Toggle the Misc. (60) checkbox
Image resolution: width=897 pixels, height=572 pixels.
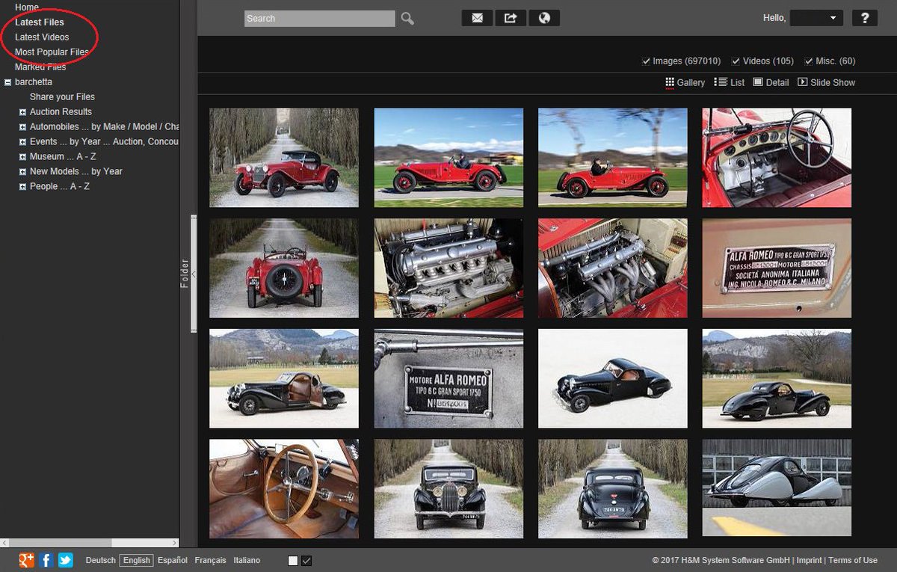point(809,61)
